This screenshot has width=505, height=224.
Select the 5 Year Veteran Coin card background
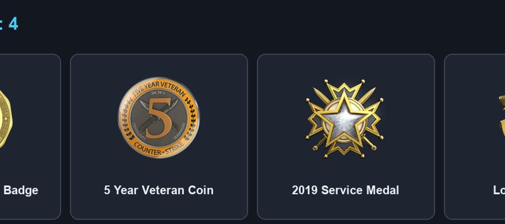pos(159,137)
